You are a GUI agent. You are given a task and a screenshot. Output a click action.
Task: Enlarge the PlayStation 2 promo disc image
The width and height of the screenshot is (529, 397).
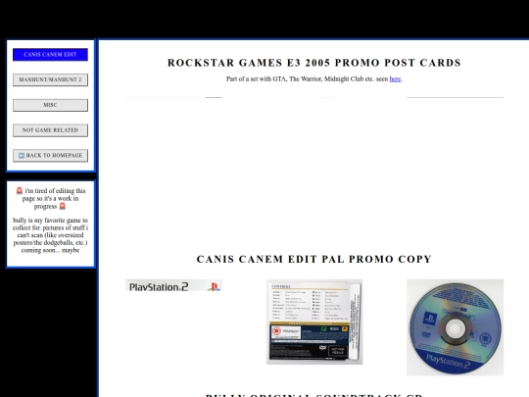tap(456, 327)
